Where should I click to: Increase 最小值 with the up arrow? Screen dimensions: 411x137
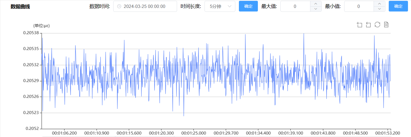pos(379,4)
